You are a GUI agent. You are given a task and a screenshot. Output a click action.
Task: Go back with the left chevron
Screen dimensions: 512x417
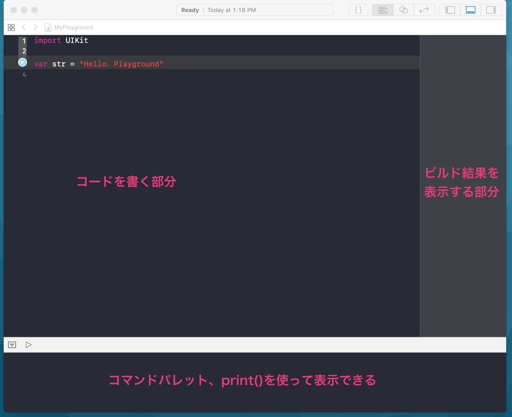pos(23,27)
